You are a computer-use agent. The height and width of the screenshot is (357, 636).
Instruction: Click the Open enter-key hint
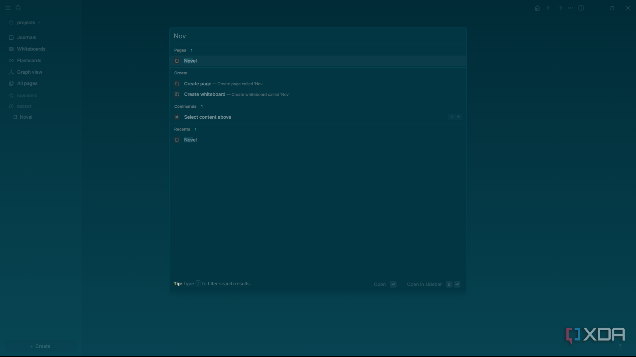(385, 284)
